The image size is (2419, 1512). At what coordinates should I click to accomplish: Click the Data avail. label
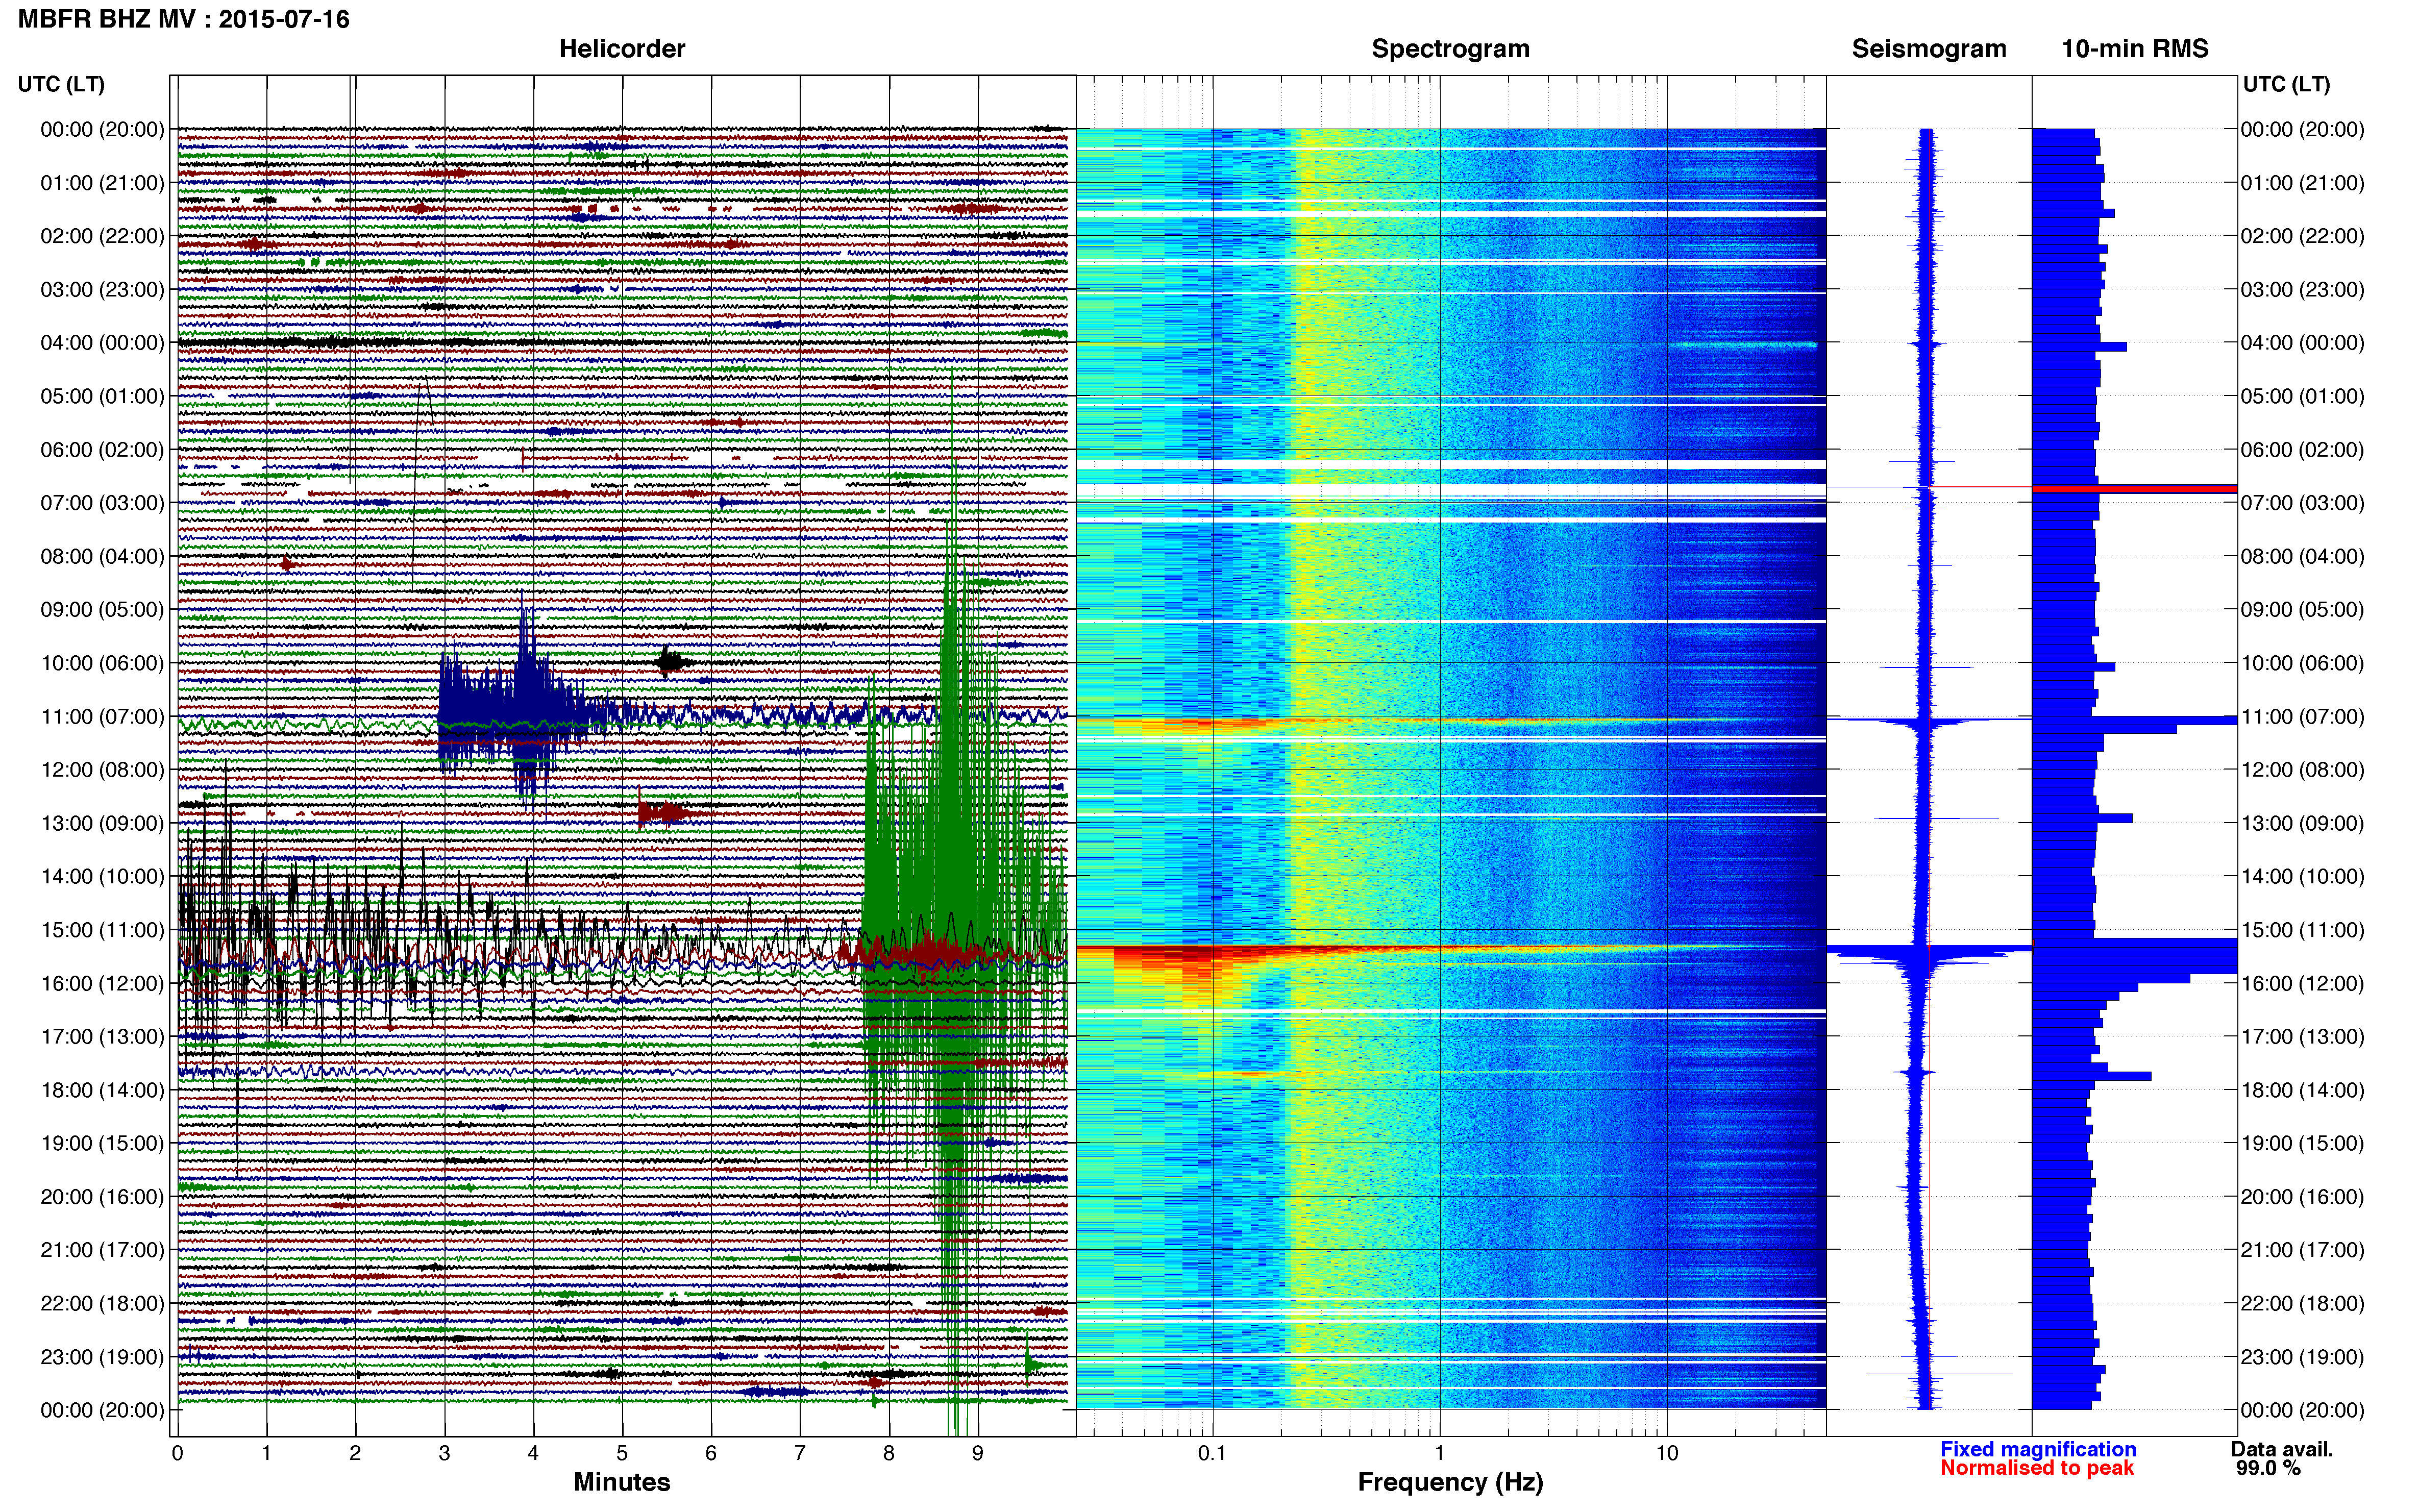(2282, 1449)
